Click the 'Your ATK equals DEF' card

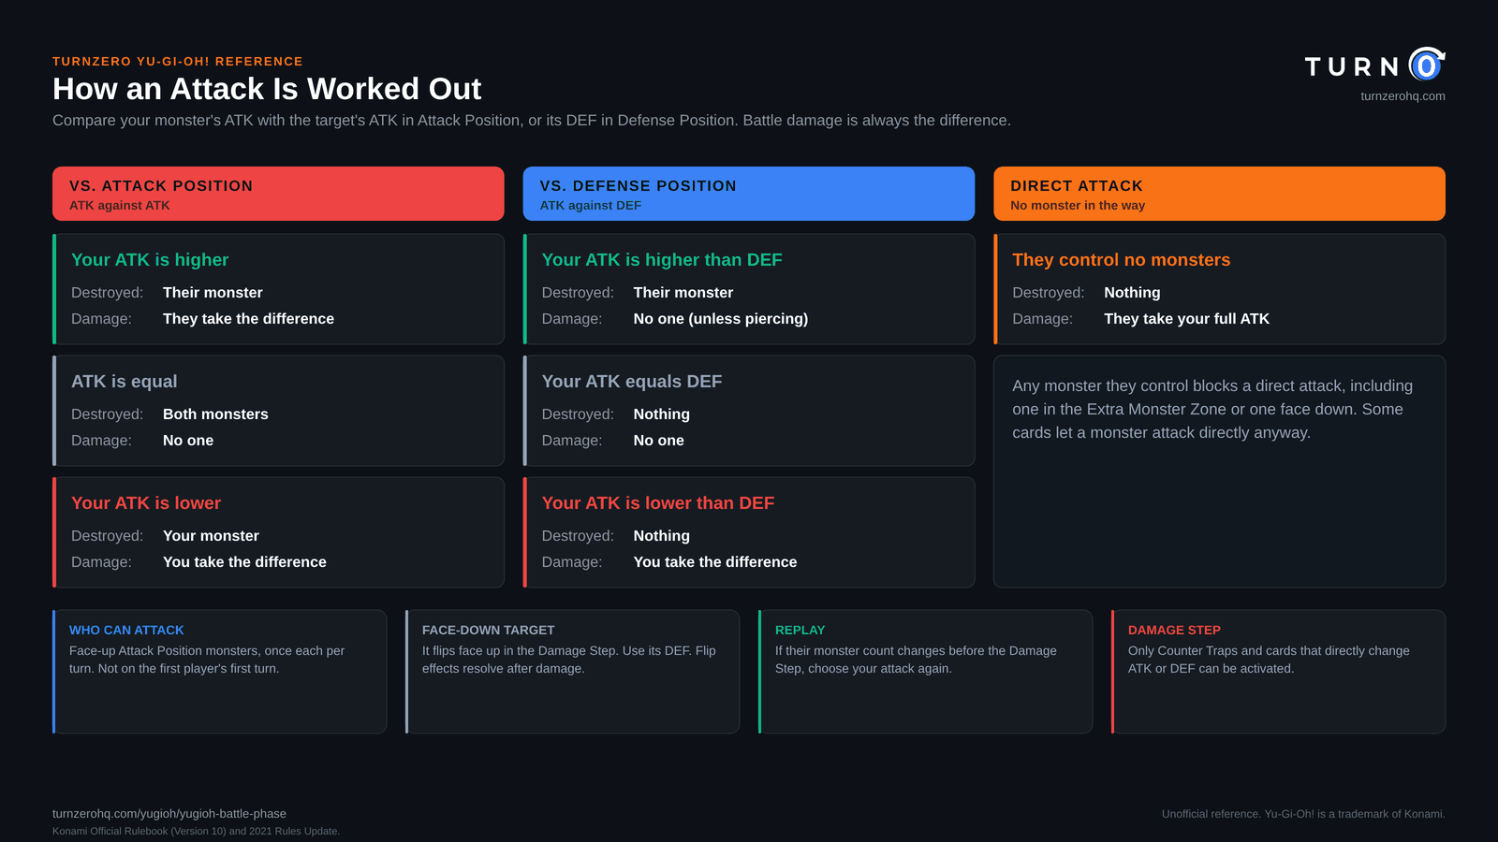[x=749, y=411]
